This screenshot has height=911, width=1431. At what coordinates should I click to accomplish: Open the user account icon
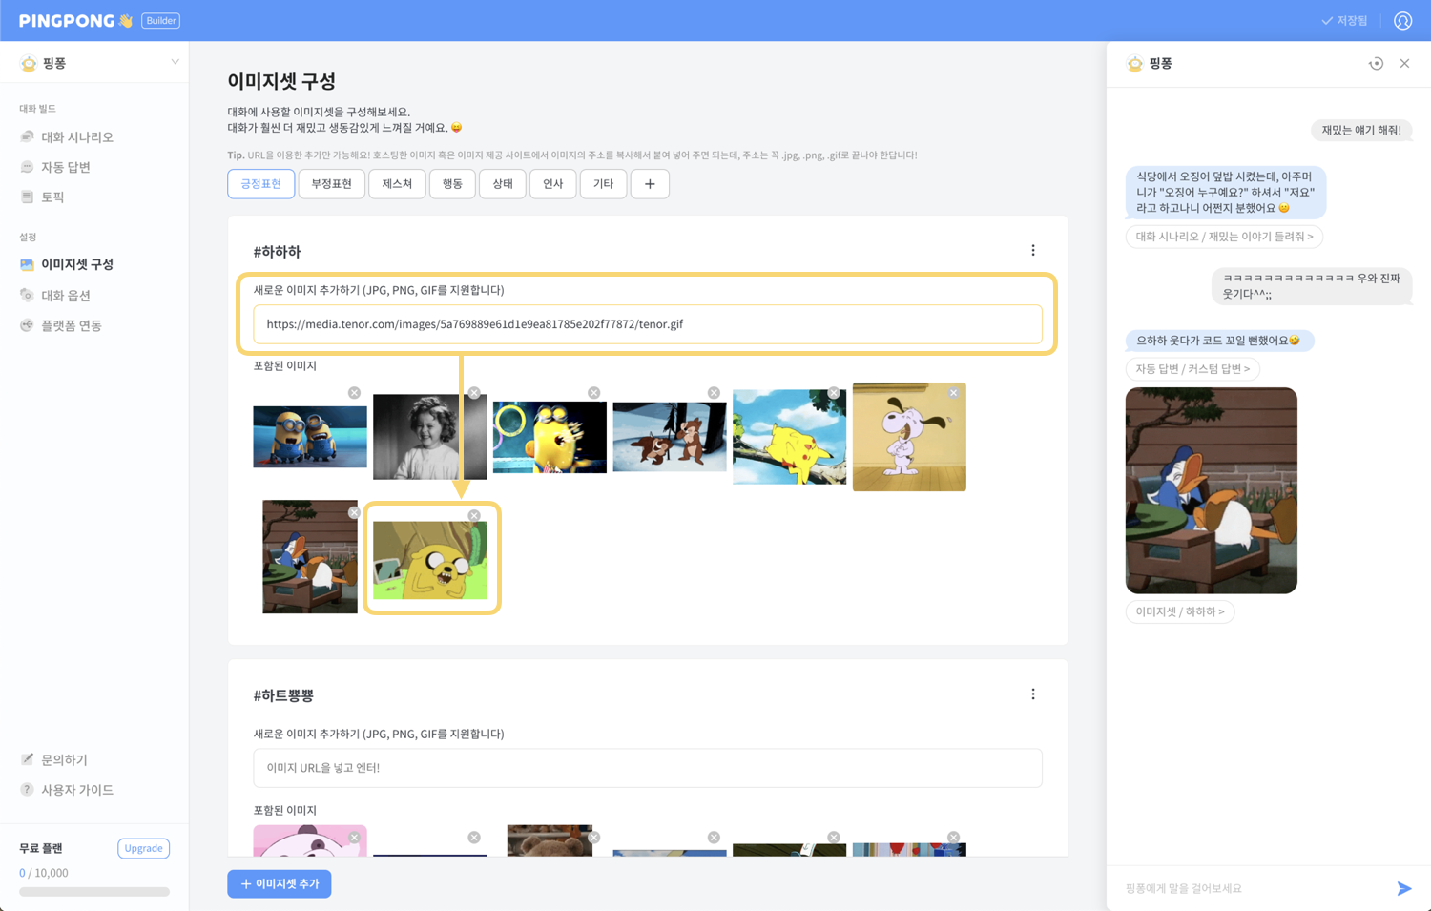[x=1402, y=20]
